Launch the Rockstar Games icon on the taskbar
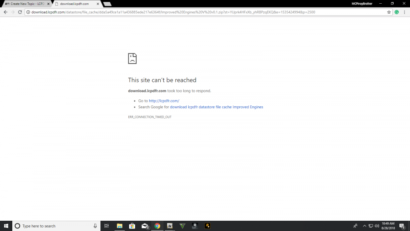 [207, 226]
